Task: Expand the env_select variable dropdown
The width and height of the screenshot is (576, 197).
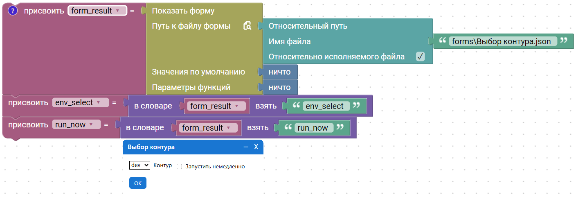Action: coord(98,102)
